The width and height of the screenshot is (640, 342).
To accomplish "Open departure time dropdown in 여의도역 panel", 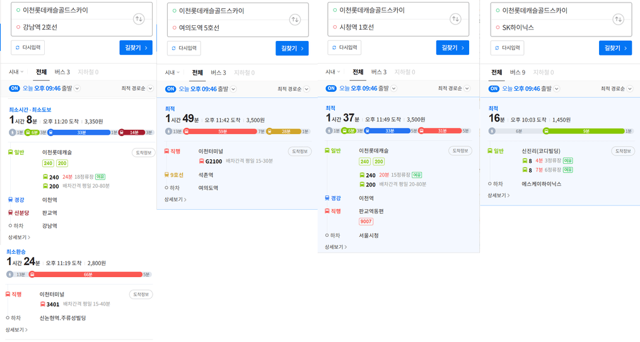I will point(233,89).
